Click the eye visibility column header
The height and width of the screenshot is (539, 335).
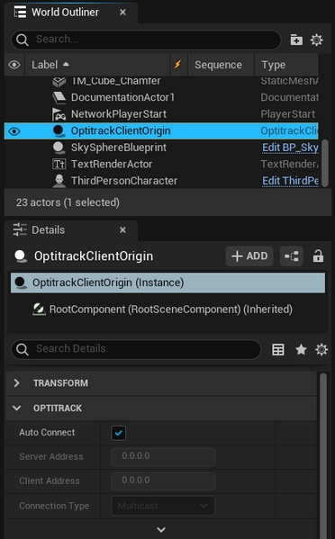tap(14, 65)
